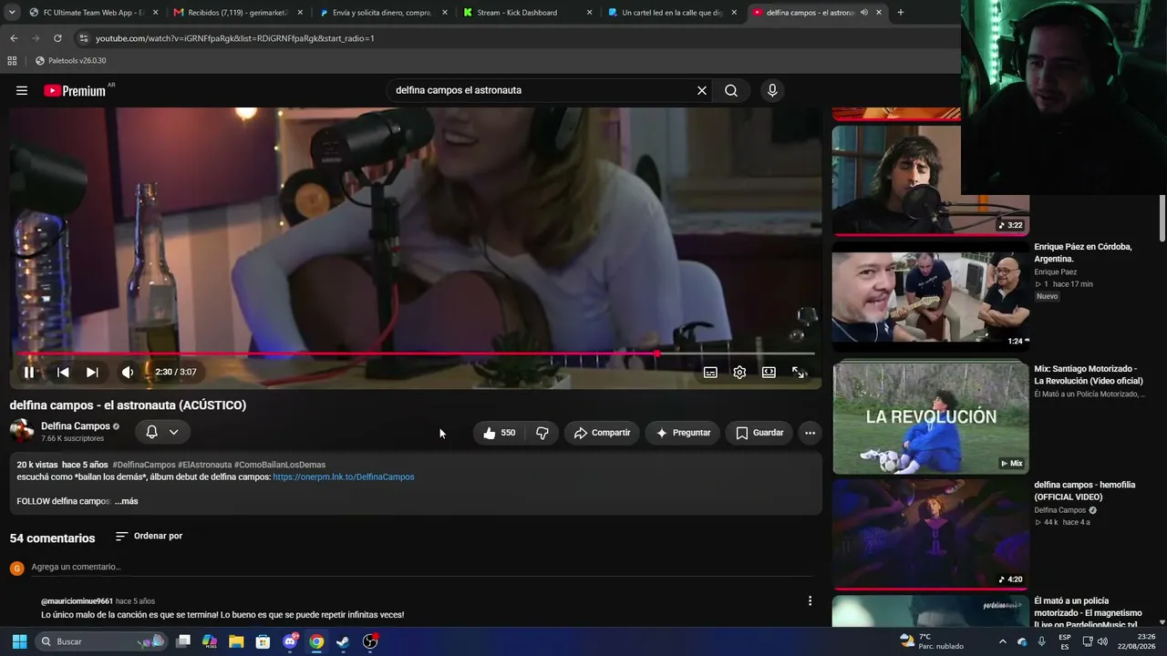Click the YouTube URL in the address bar
Viewport: 1167px width, 656px height.
pos(235,38)
